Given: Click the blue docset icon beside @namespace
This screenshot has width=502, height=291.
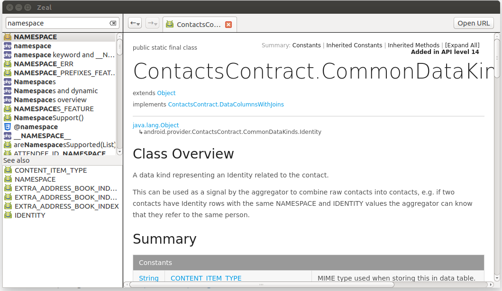Looking at the screenshot, I should (x=7, y=127).
